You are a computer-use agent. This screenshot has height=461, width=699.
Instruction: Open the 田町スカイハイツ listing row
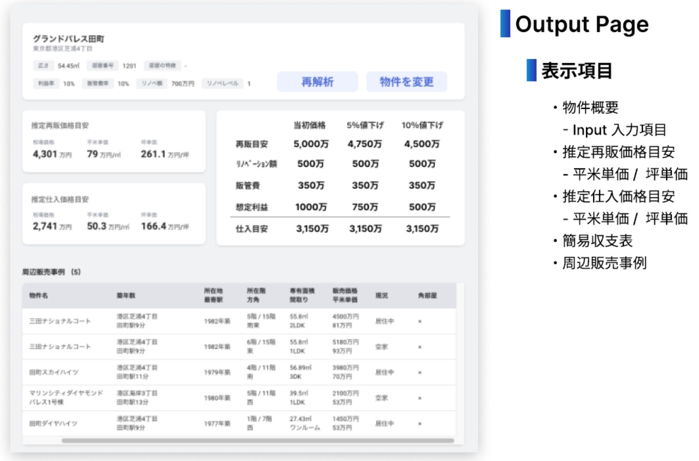(54, 373)
